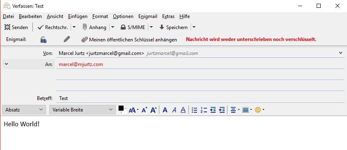
Task: Open the Speichern dropdown arrow
Action: click(x=194, y=27)
